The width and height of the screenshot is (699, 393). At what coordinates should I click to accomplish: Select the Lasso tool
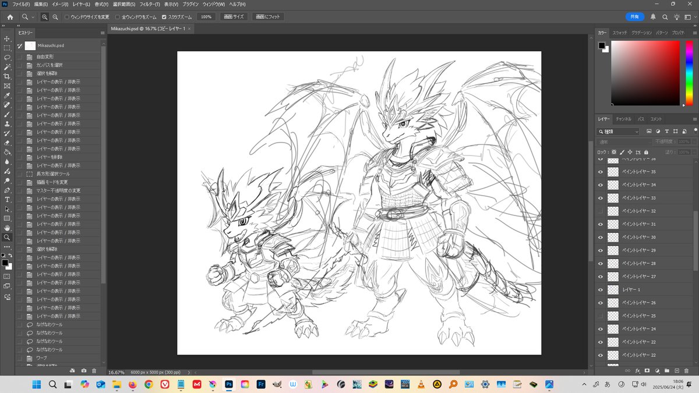click(7, 58)
